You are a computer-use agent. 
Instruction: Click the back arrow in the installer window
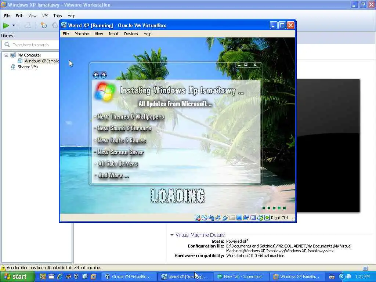[96, 75]
